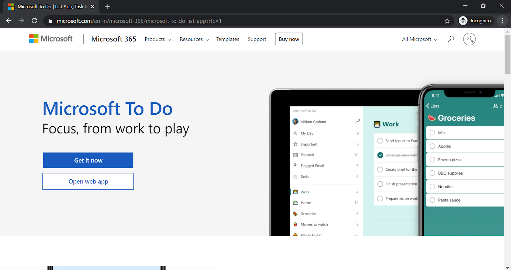Viewport: 511px width, 270px height.
Task: Click the Movies to watch popcorn icon
Action: click(x=295, y=224)
